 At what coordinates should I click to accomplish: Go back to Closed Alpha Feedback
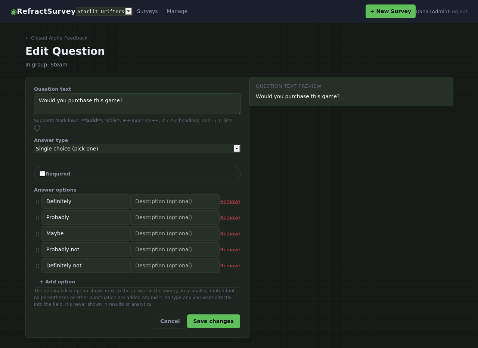click(56, 38)
